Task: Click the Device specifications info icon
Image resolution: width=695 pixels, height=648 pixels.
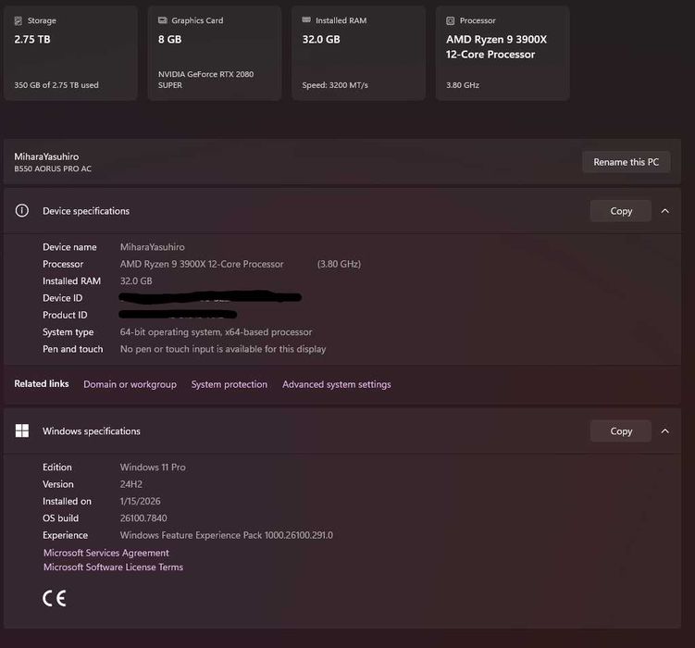Action: [21, 210]
